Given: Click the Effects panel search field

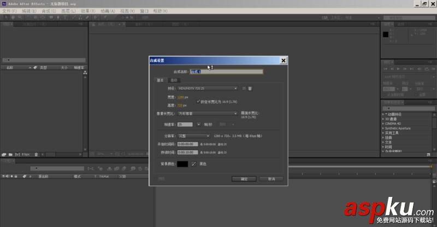Looking at the screenshot, I should 408,108.
